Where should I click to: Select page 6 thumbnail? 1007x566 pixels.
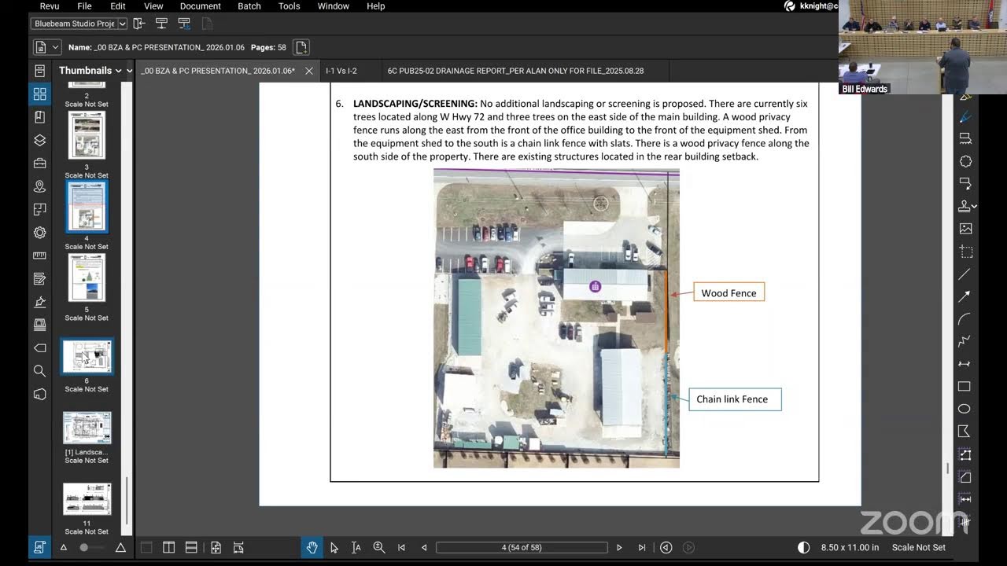87,357
